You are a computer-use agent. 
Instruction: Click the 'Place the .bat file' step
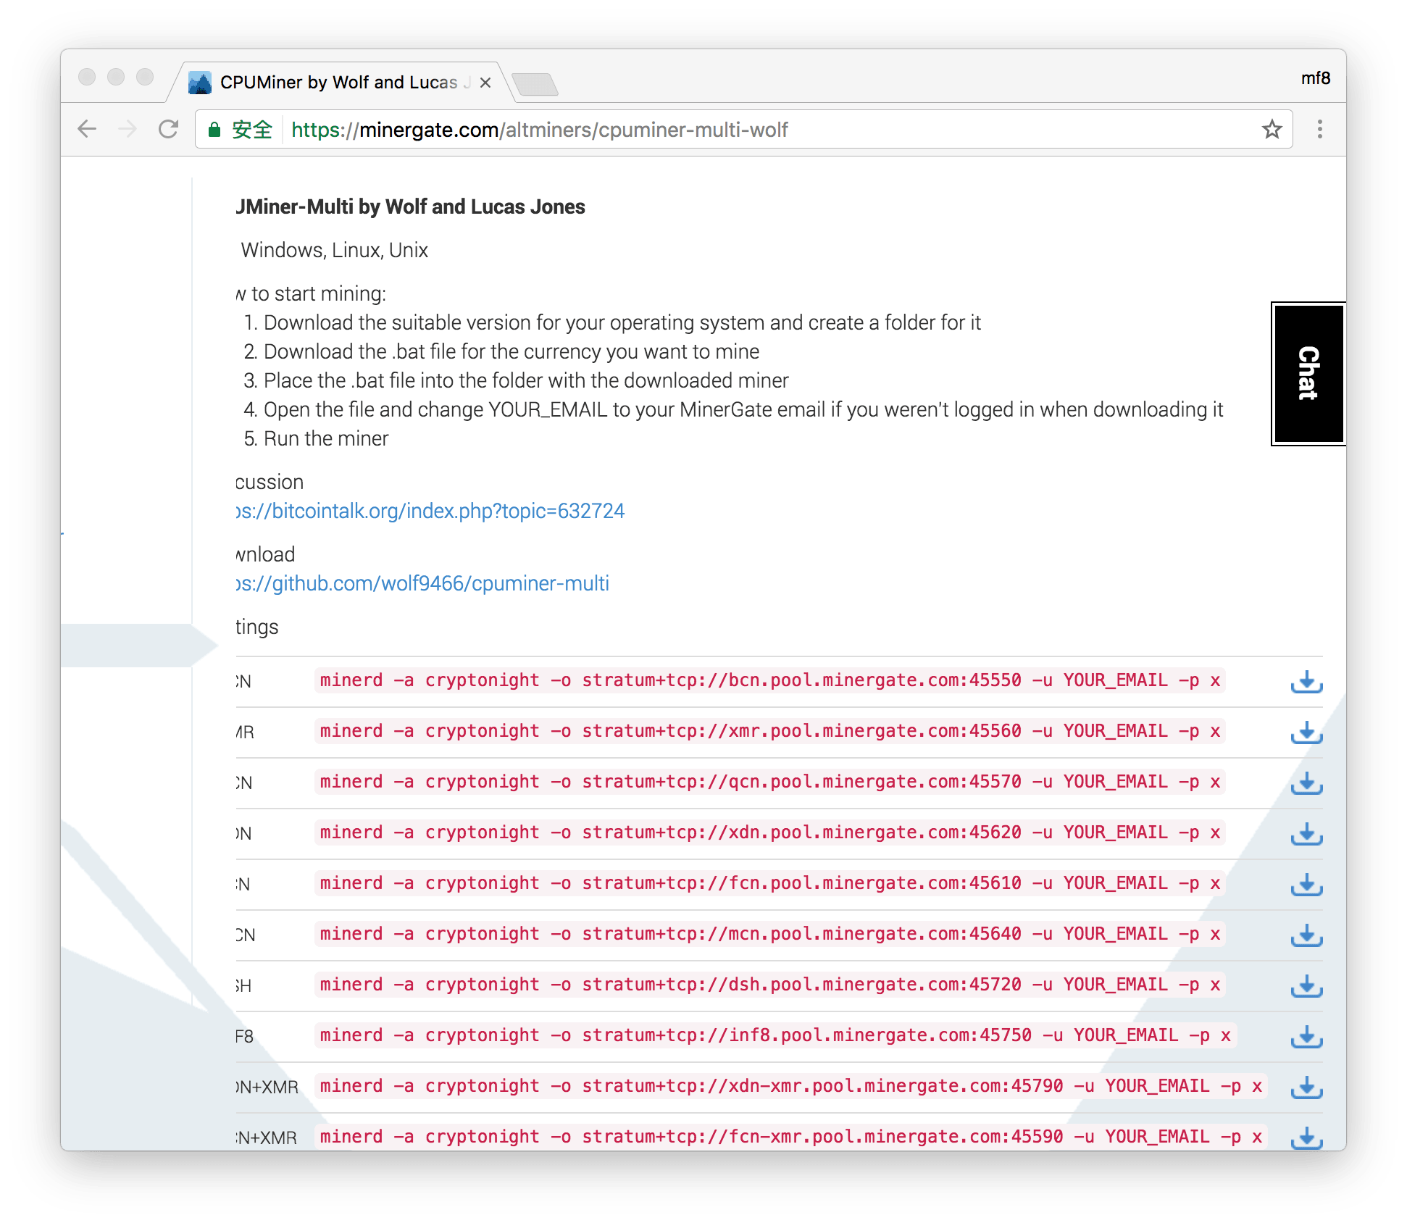tap(526, 380)
